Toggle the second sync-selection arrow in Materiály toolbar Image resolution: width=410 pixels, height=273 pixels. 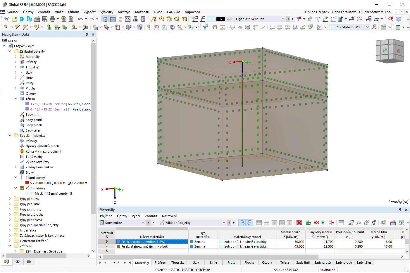pos(249,223)
